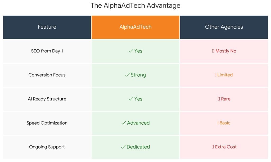Click the AI Ready Structure row label
The image size is (271, 162).
coord(47,99)
